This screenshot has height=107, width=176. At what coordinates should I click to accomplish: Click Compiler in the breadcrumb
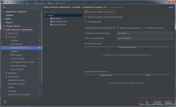(77, 7)
